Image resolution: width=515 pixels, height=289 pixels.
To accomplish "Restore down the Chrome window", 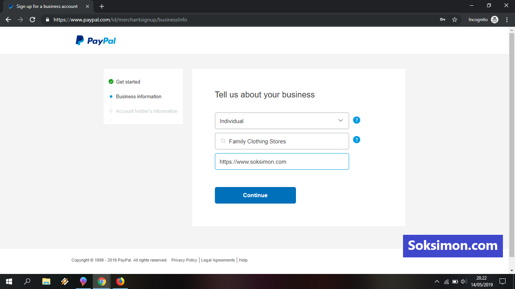I will tap(489, 5).
